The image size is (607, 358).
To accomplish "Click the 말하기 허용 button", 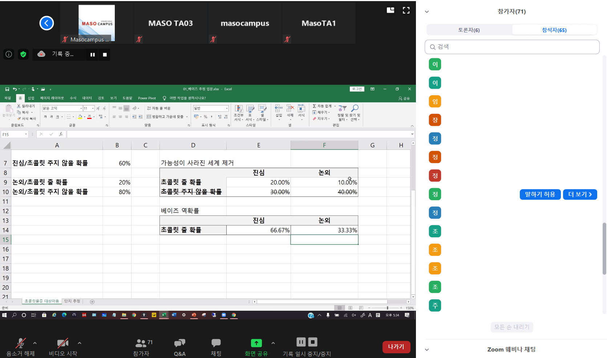I will [x=540, y=194].
